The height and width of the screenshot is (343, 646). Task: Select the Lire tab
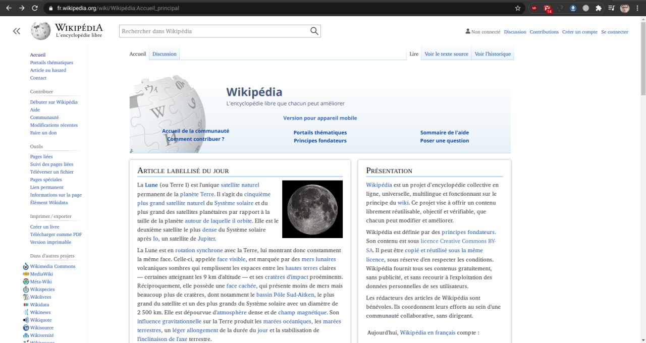(414, 54)
